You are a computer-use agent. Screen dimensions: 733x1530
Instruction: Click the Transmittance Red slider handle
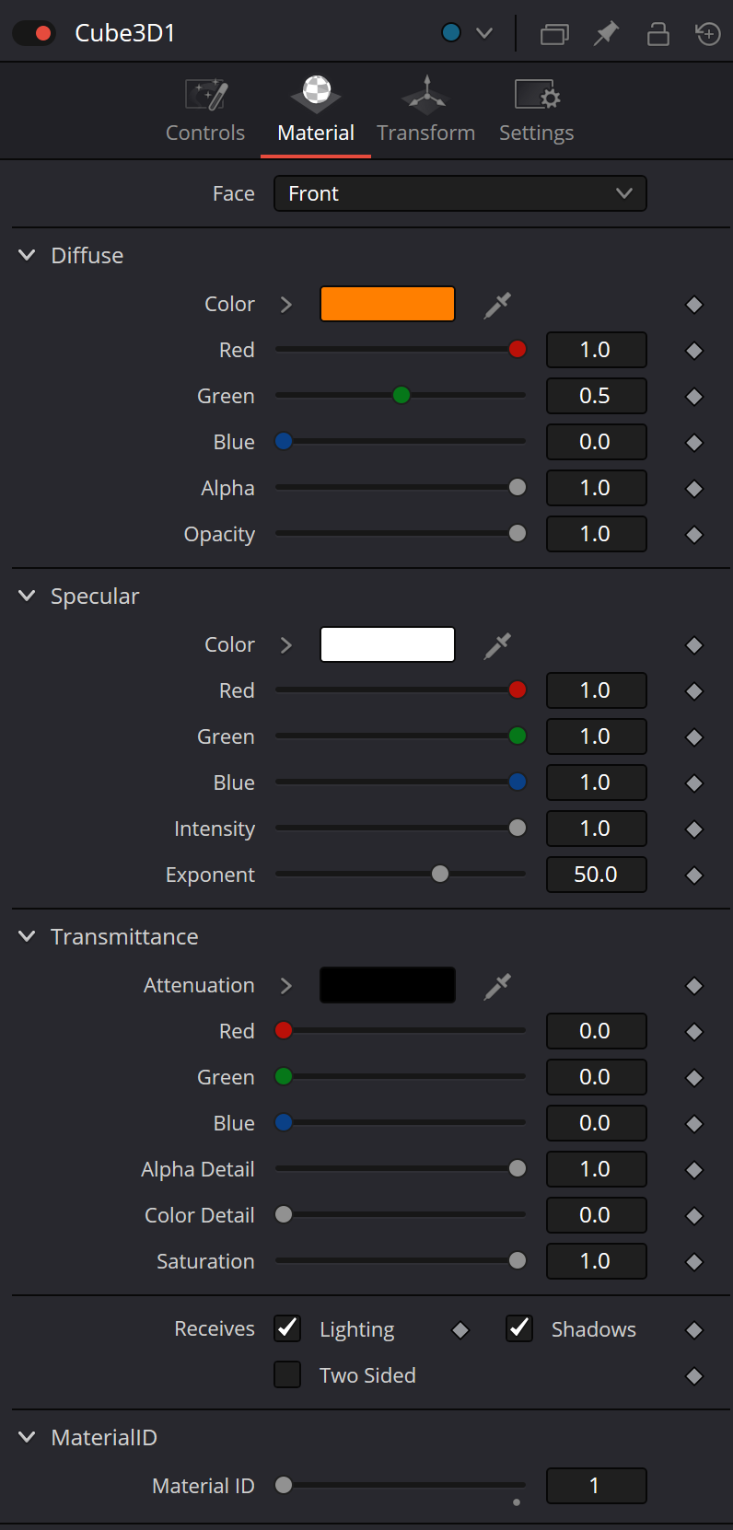tap(284, 1030)
